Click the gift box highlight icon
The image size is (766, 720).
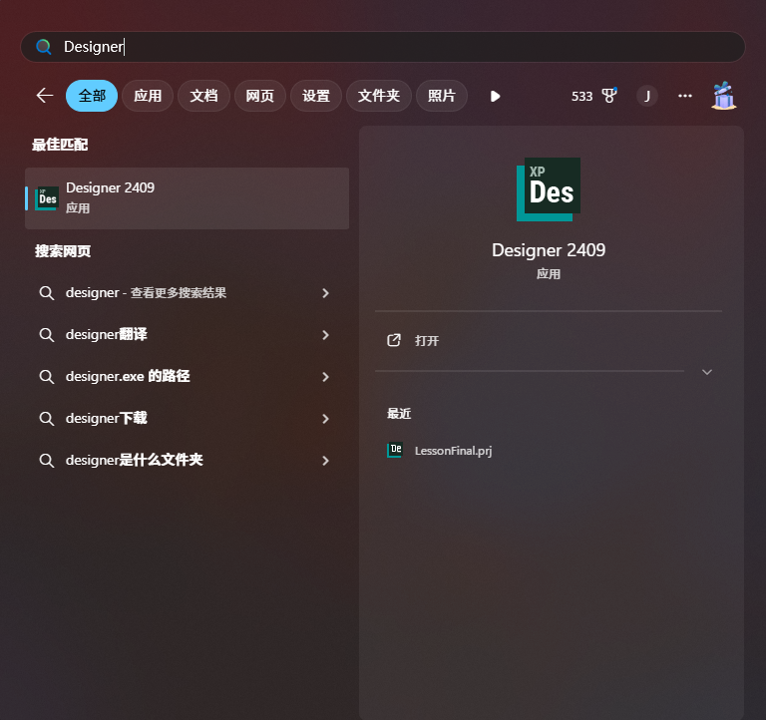(x=724, y=96)
